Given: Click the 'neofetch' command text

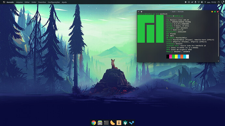Looking at the screenshot, I should pos(163,14).
